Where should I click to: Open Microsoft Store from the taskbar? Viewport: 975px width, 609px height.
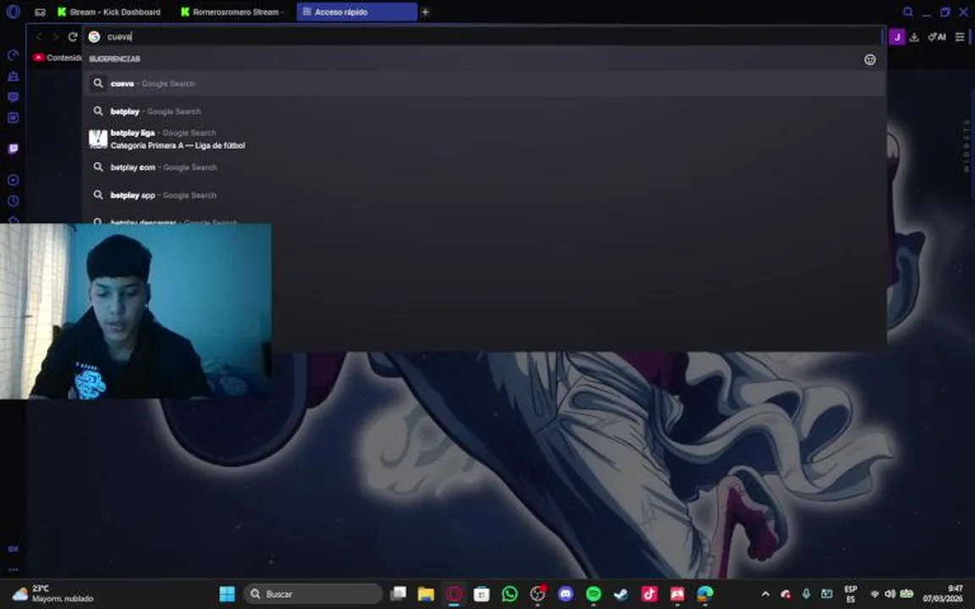pyautogui.click(x=482, y=594)
